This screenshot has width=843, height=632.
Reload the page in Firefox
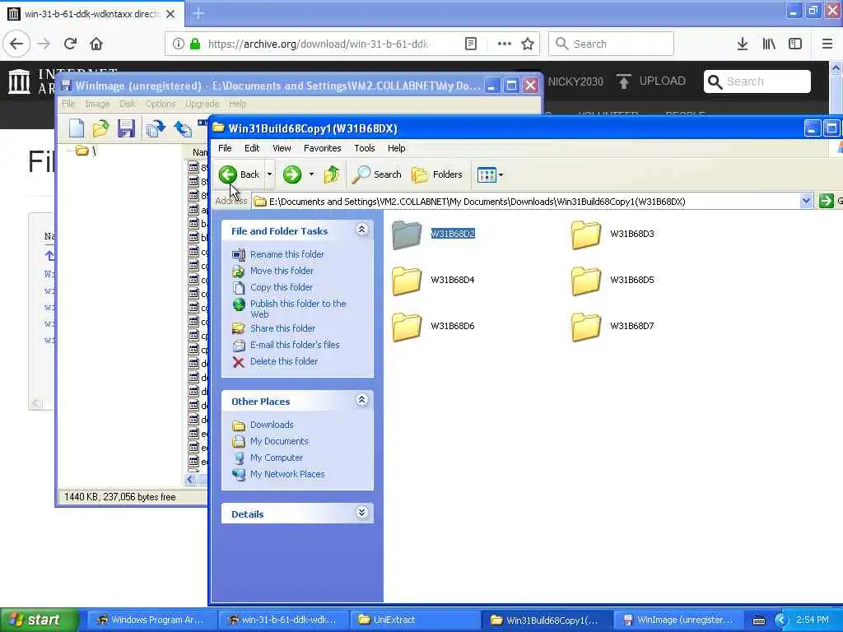coord(71,44)
